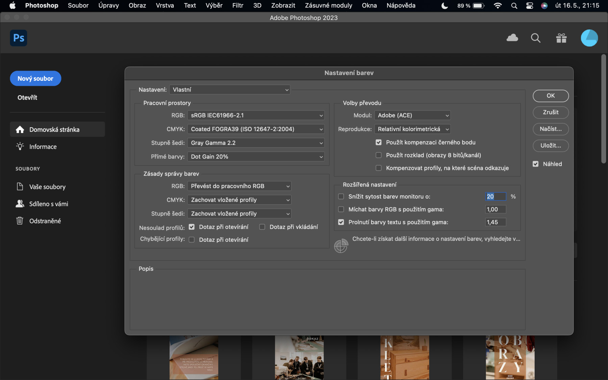
Task: Click the Vaše soubory document icon
Action: pos(20,186)
